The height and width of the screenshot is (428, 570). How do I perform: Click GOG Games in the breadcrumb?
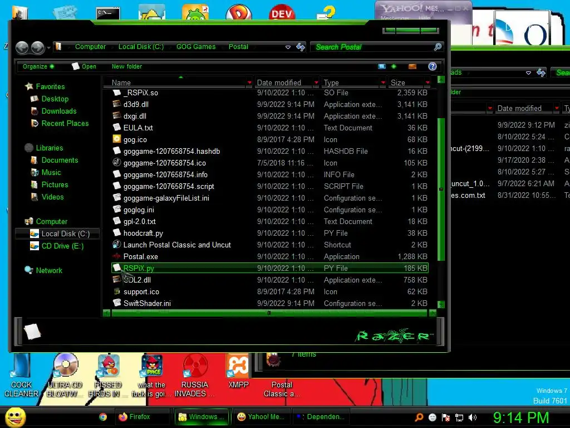pyautogui.click(x=196, y=47)
